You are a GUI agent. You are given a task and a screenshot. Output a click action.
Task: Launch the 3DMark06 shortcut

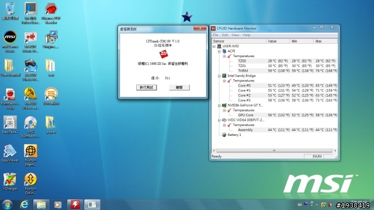51,96
